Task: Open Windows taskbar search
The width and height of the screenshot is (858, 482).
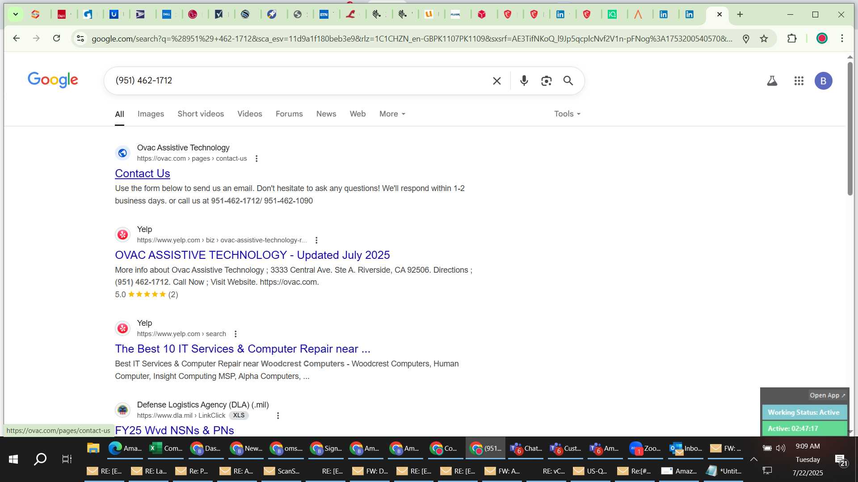Action: (40, 459)
